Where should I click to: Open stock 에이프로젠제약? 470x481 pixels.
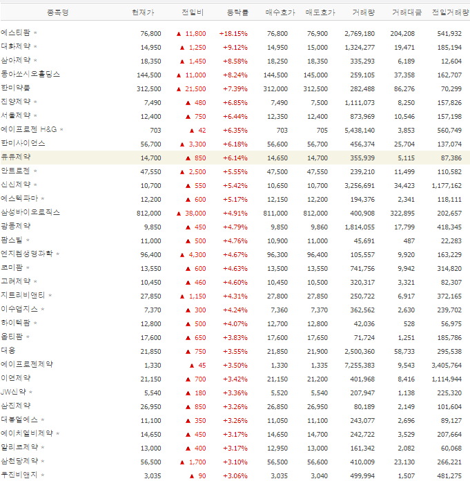coord(27,364)
